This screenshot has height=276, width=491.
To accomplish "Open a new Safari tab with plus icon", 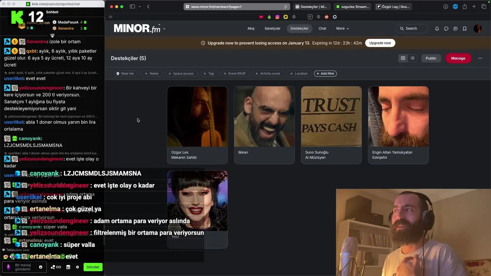I will [x=474, y=7].
